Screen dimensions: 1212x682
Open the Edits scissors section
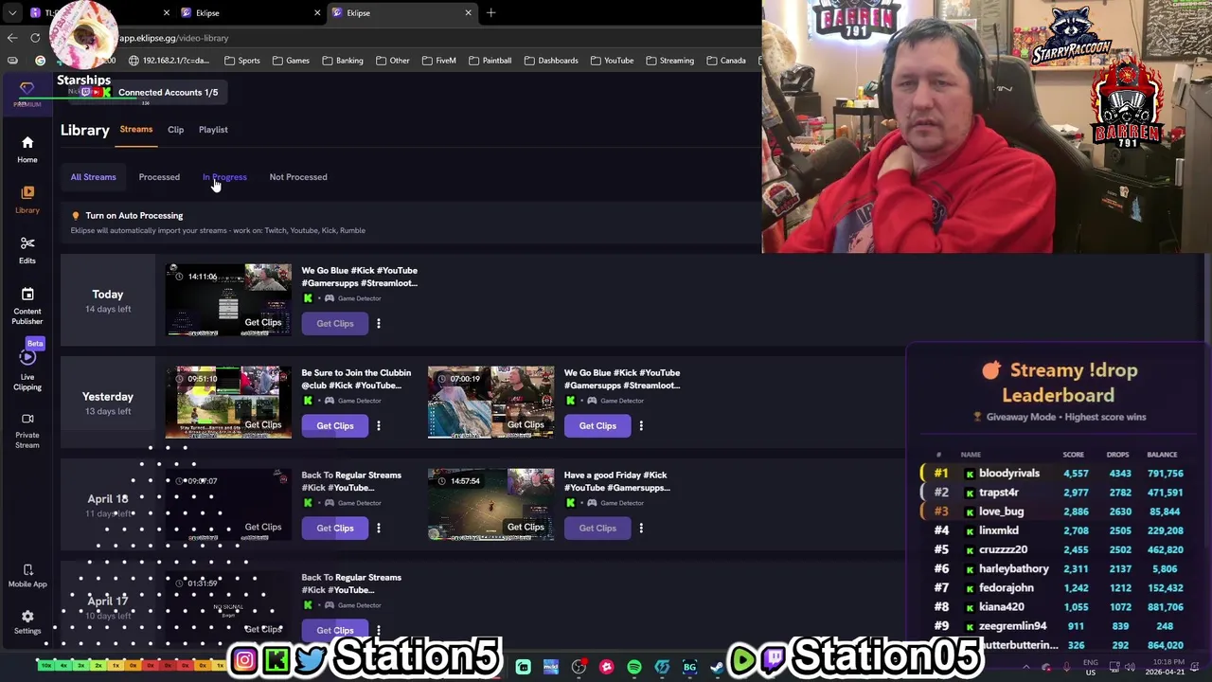pyautogui.click(x=27, y=251)
